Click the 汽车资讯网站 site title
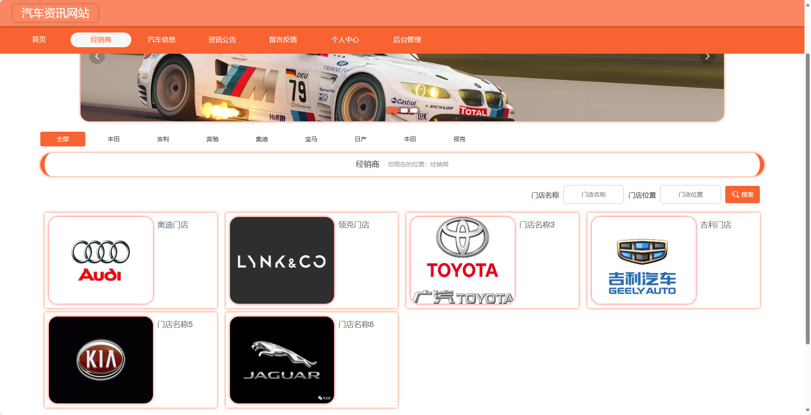 [55, 13]
